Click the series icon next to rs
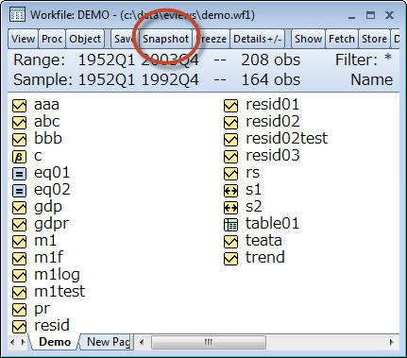 pos(230,174)
